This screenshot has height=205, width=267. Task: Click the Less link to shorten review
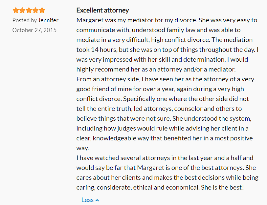tap(88, 200)
